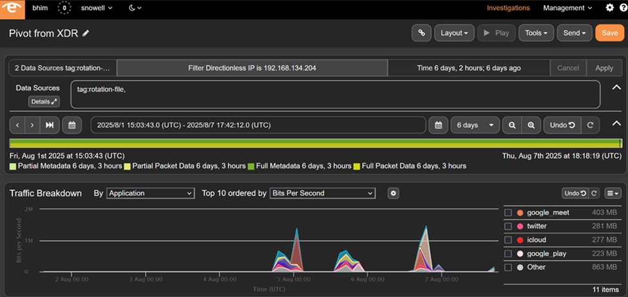Click the zoom out magnifier icon
This screenshot has height=297, width=628.
click(512, 125)
